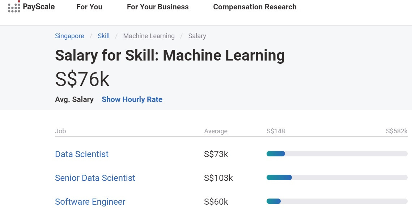Click the Job column header

pos(60,131)
